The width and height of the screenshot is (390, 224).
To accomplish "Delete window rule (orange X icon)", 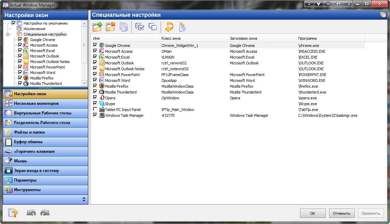I will pos(110,27).
